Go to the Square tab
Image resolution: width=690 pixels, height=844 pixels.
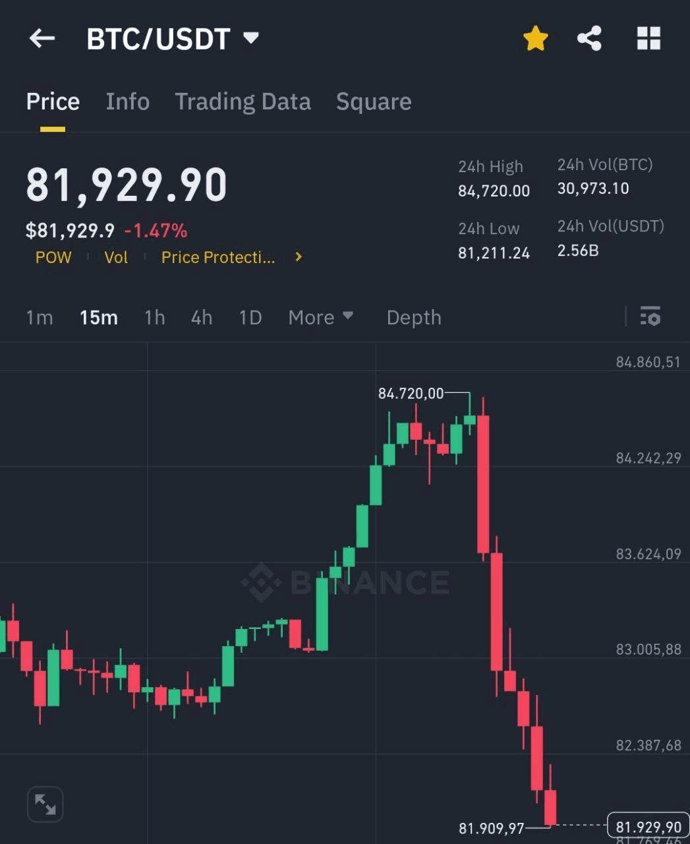coord(374,102)
